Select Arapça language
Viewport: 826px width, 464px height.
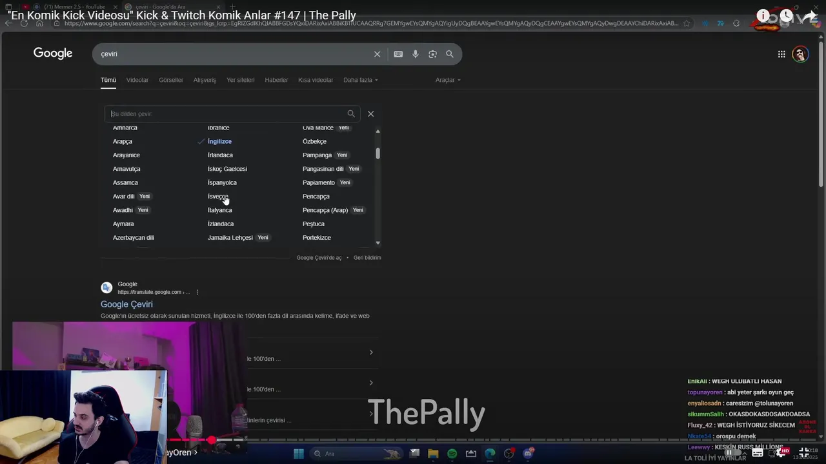[123, 141]
